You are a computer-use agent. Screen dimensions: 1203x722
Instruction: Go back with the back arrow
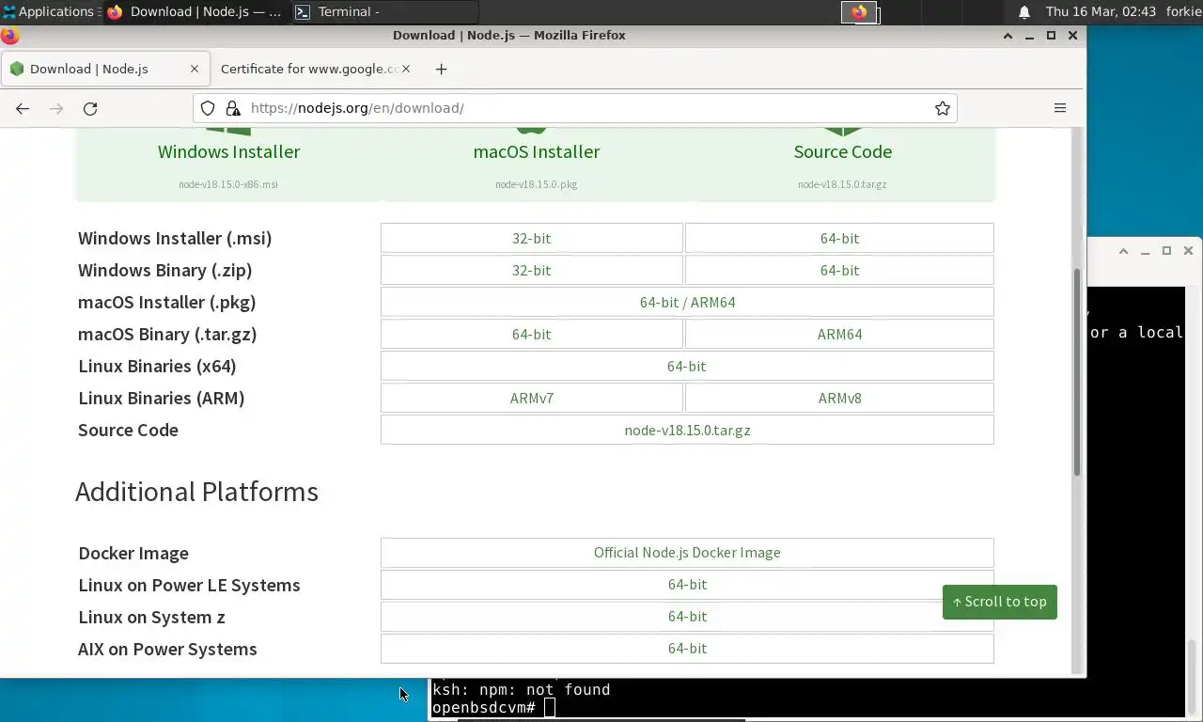[23, 108]
